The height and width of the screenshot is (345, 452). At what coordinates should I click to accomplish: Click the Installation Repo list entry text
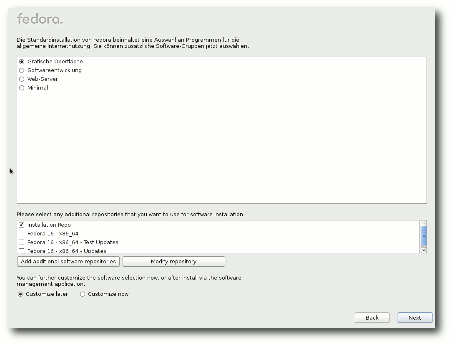(x=49, y=225)
